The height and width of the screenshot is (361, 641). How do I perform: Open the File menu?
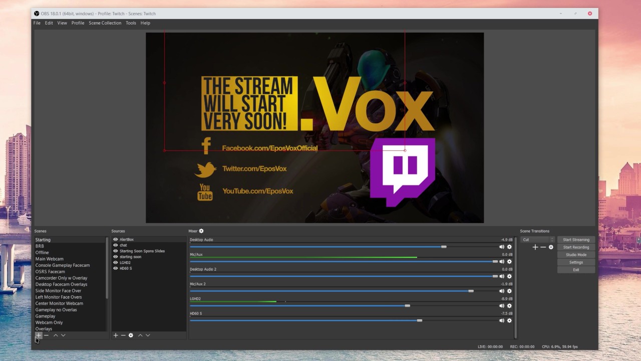click(37, 23)
